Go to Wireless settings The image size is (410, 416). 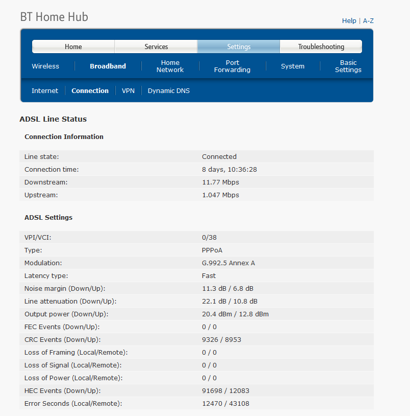click(x=45, y=66)
